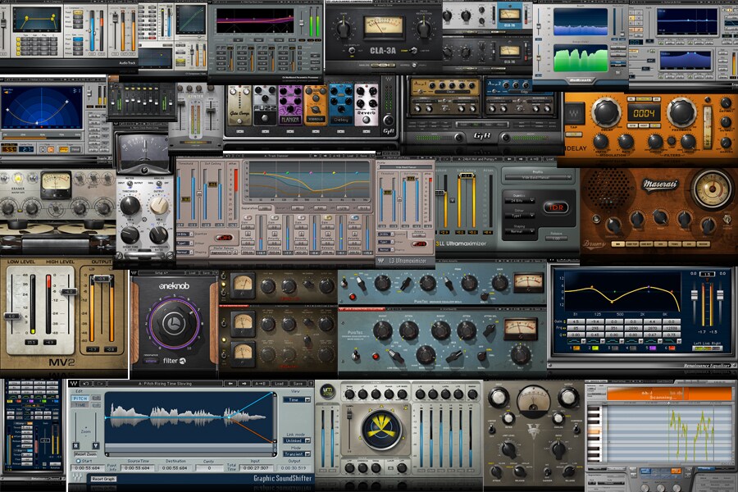The width and height of the screenshot is (738, 492).
Task: Select the Fuzz pedal in GTR
Action: (265, 106)
